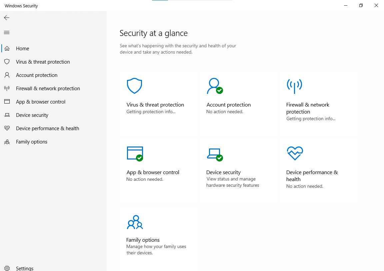Click the large App & browser window icon
The width and height of the screenshot is (384, 271).
coord(135,154)
